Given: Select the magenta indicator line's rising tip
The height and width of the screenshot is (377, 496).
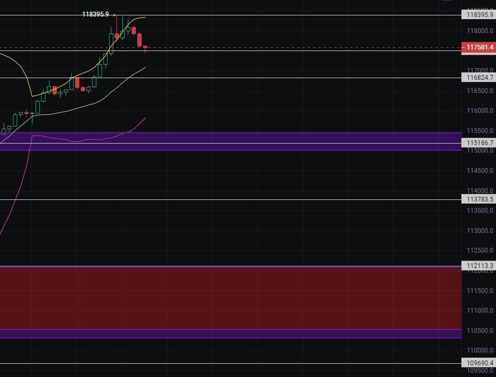Looking at the screenshot, I should coord(144,119).
